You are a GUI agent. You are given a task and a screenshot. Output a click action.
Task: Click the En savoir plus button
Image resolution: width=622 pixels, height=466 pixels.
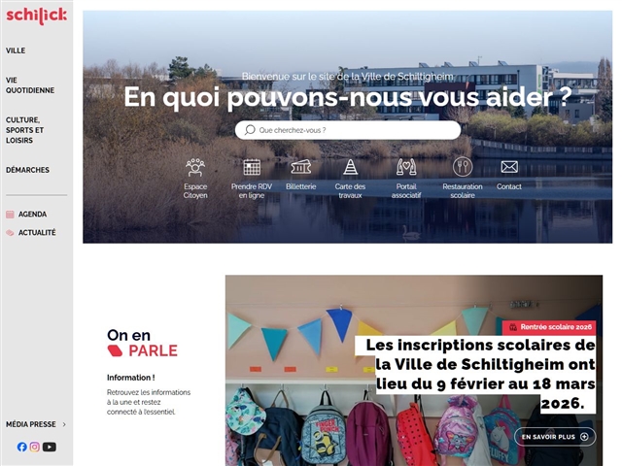tap(555, 437)
